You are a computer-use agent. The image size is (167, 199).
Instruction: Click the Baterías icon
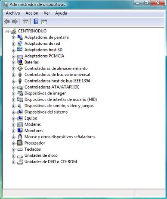[20, 62]
